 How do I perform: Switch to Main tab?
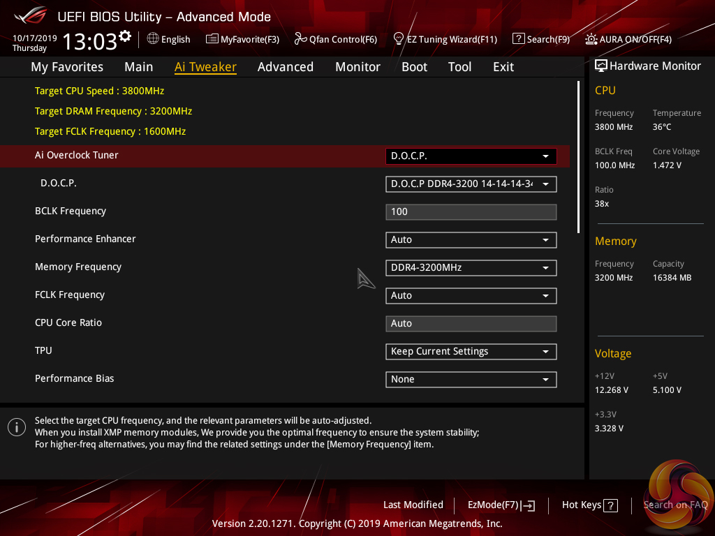point(139,67)
